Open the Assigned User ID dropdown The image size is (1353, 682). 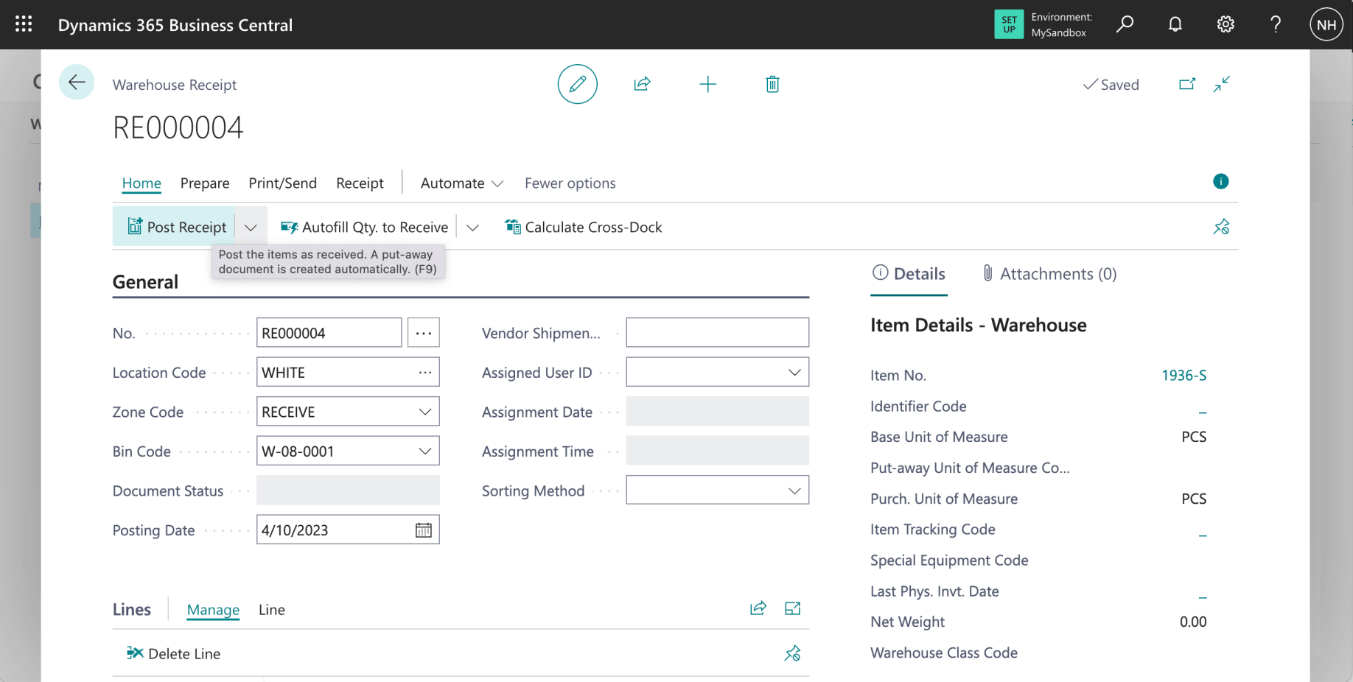pos(794,373)
